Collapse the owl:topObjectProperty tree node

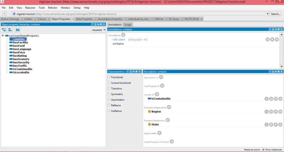pyautogui.click(x=3, y=36)
